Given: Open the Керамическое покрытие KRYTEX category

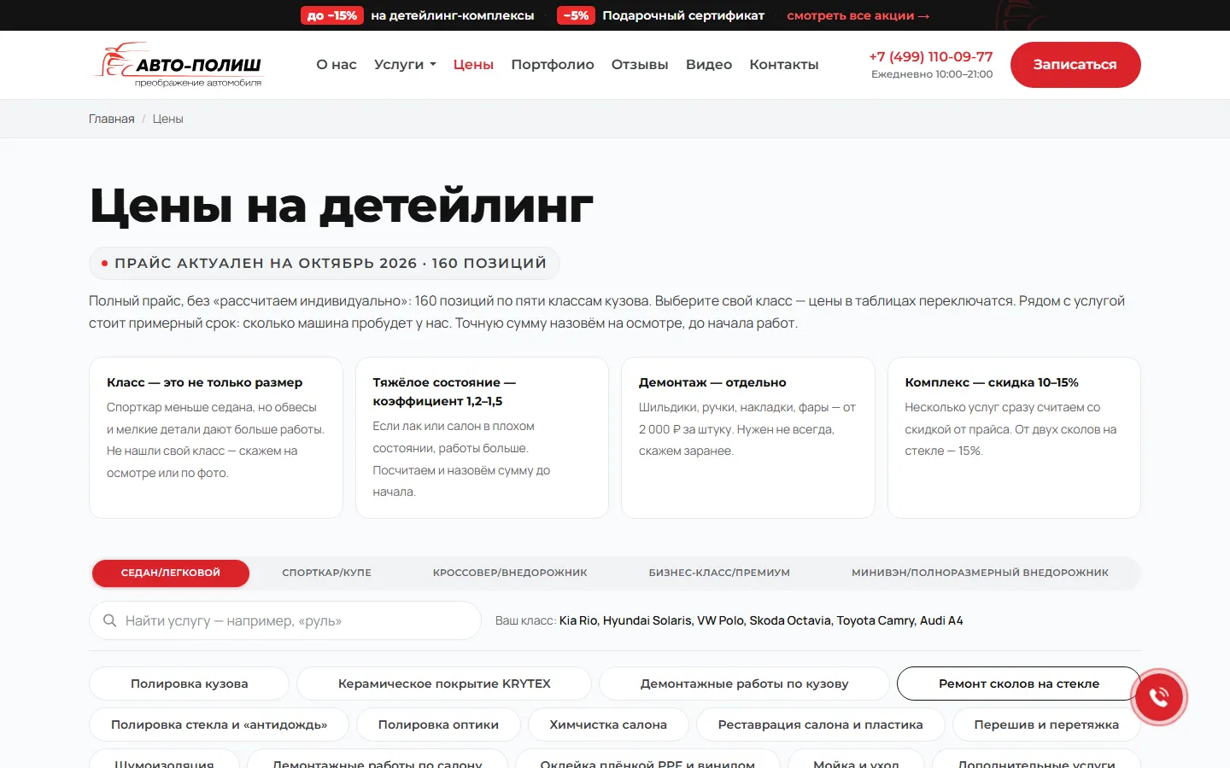Looking at the screenshot, I should pos(444,684).
